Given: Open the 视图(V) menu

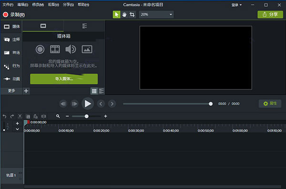Looking at the screenshot, I should tap(53, 5).
